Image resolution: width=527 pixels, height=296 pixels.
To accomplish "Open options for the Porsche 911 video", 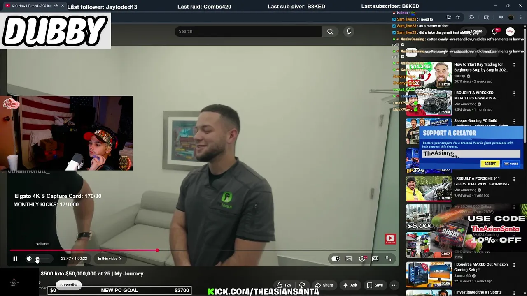I will [x=514, y=180].
